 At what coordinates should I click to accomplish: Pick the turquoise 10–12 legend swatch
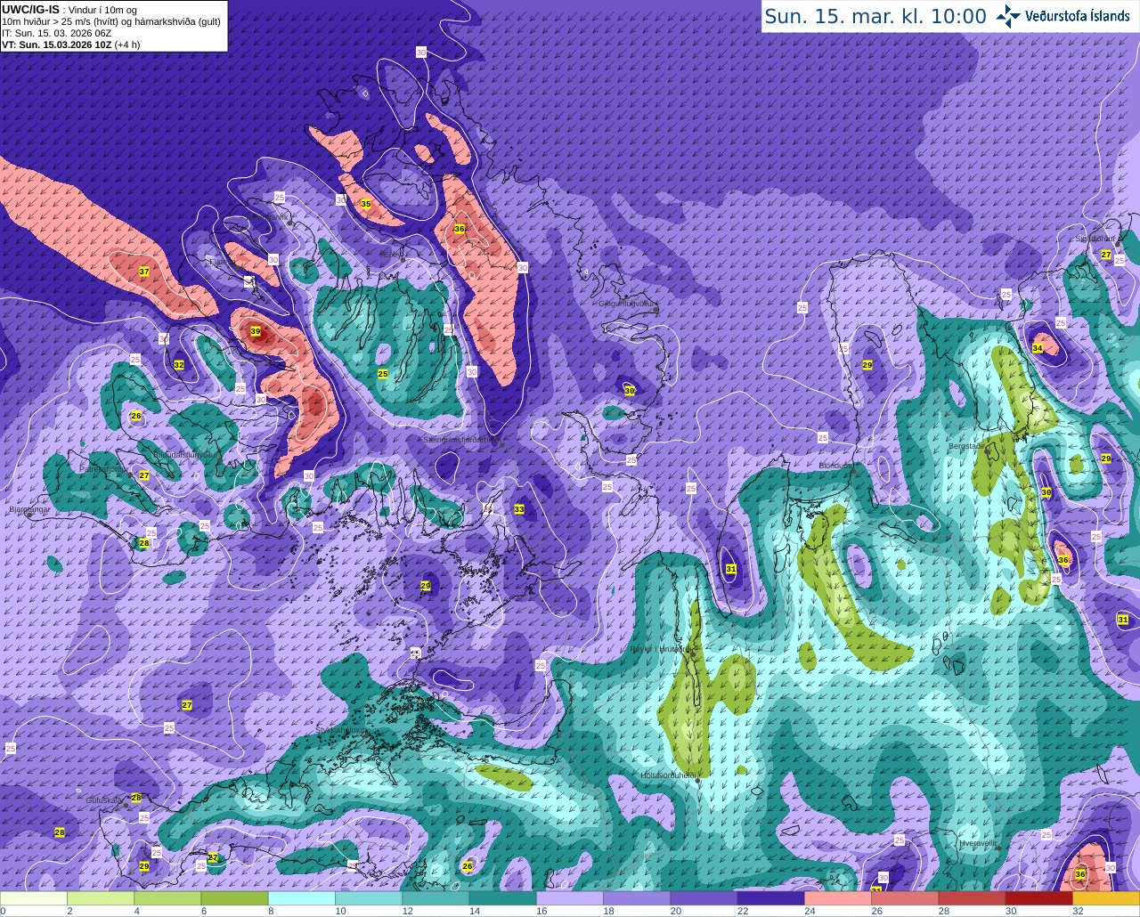368,898
